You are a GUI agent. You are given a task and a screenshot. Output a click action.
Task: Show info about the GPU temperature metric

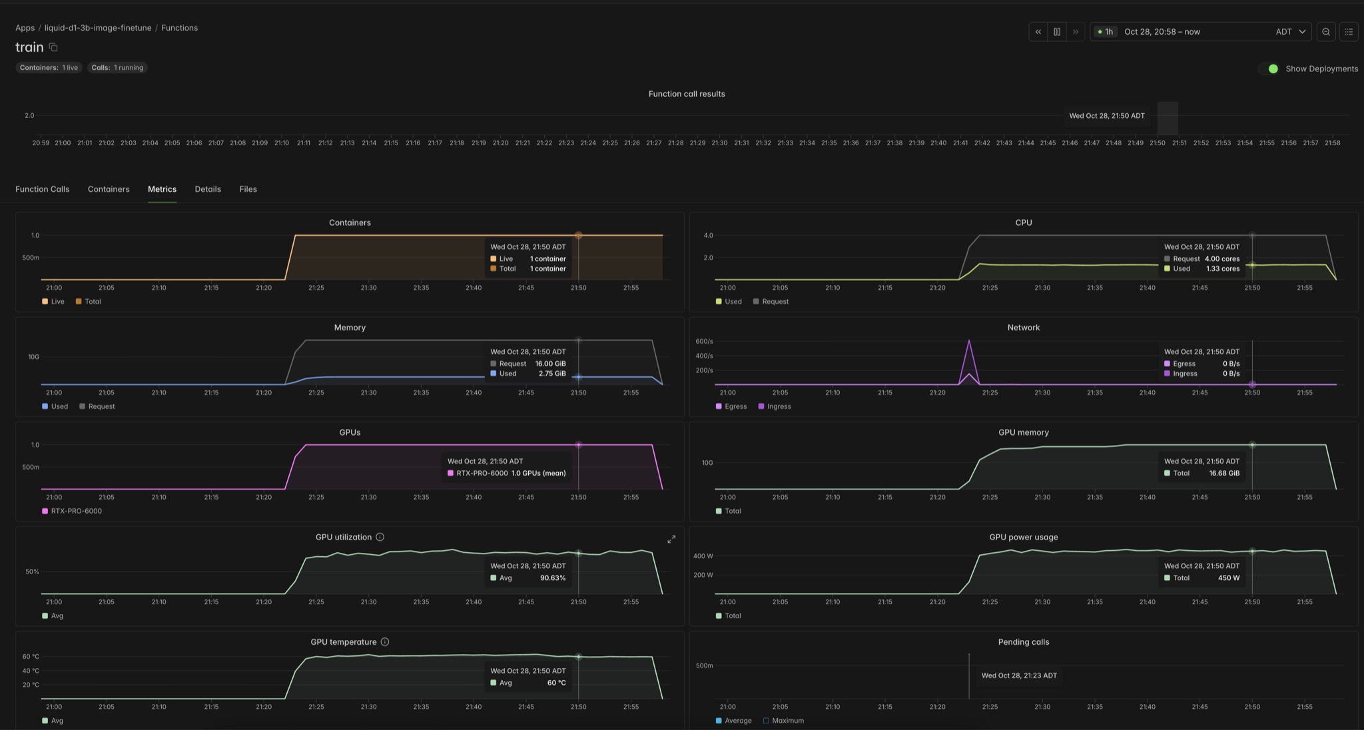pyautogui.click(x=384, y=642)
